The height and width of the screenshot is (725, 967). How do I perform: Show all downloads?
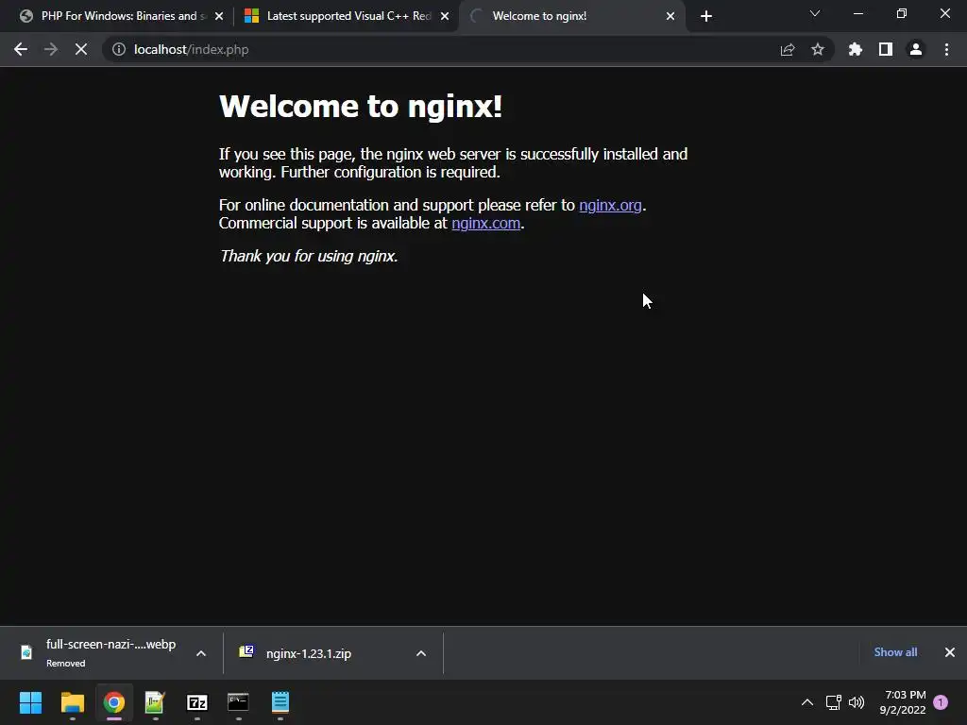tap(895, 652)
